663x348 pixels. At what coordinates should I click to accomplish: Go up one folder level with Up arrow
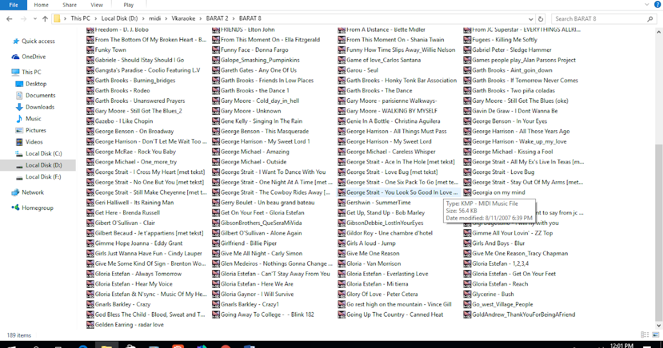pyautogui.click(x=45, y=19)
